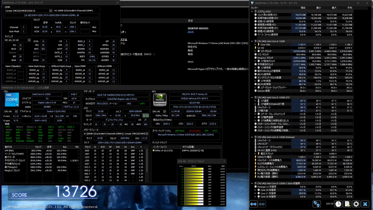Click the Intel Core i5 logo in summary
373x210 pixels.
12,100
